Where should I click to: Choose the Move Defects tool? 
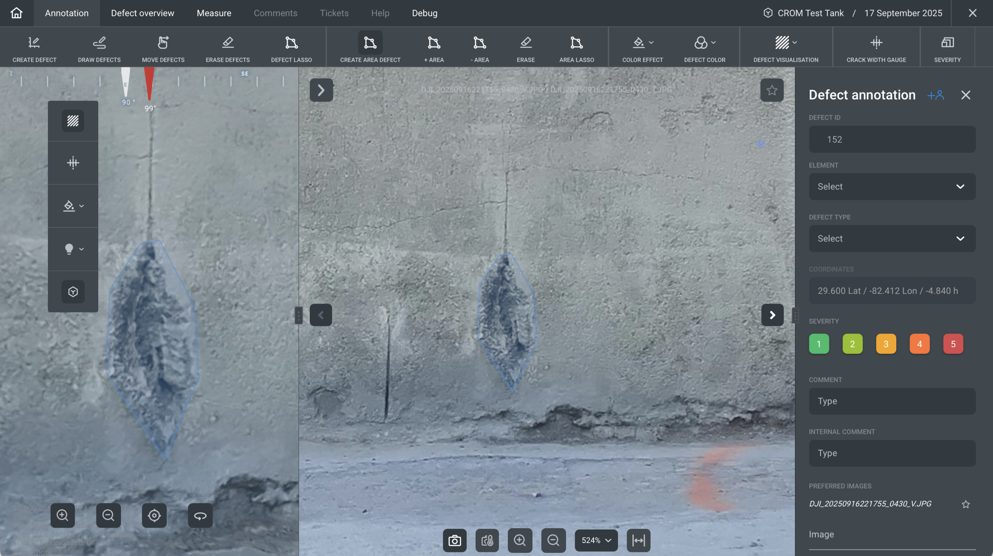(163, 47)
